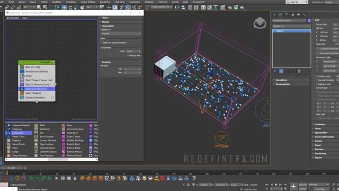Toggle the Display (Geometry) operator enable circle
The height and width of the screenshot is (191, 339).
coord(52,98)
